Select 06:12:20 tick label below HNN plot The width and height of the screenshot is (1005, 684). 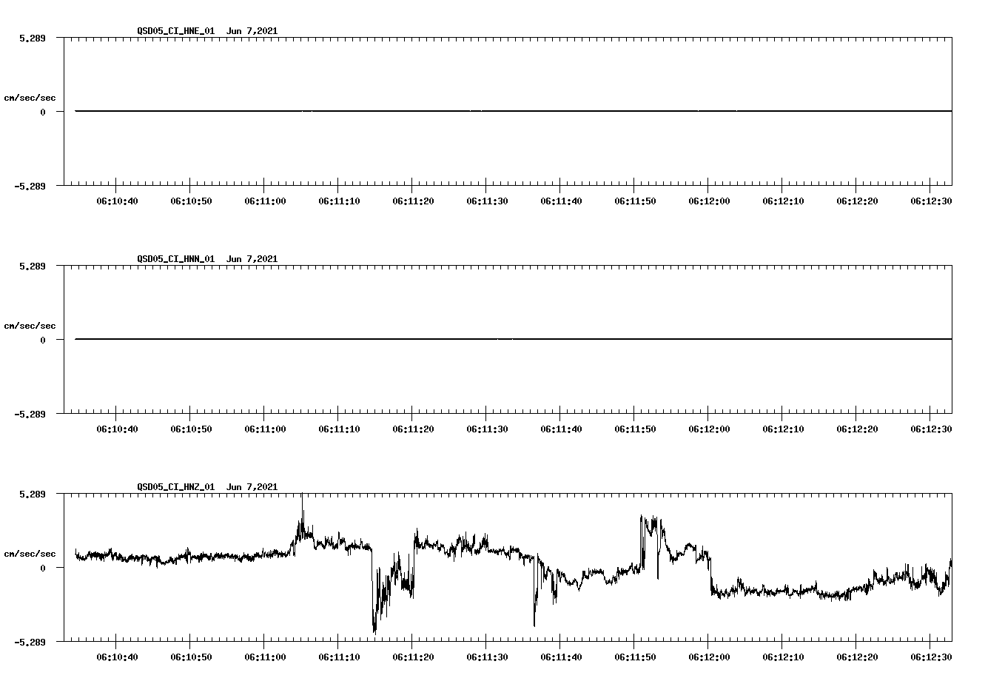[x=857, y=429]
